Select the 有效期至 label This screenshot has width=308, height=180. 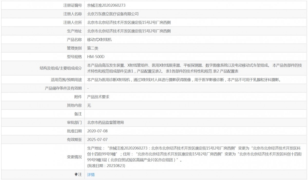coord(74,140)
